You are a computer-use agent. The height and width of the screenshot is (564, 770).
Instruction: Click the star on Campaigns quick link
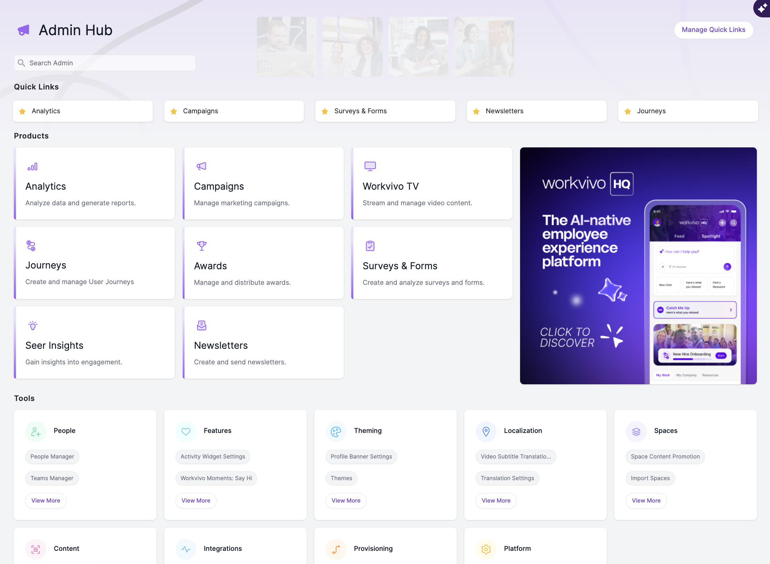point(174,112)
